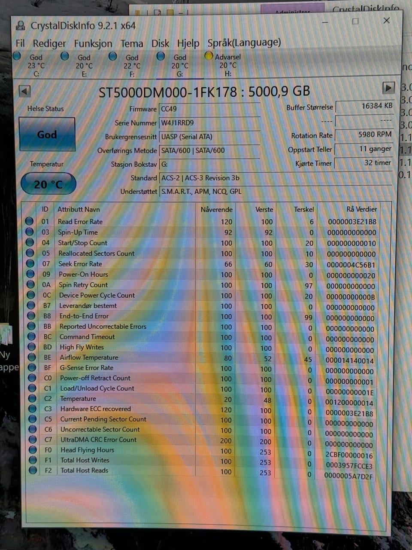Click status dot for G-Sense Error Rate
Image resolution: width=412 pixels, height=550 pixels.
click(31, 367)
